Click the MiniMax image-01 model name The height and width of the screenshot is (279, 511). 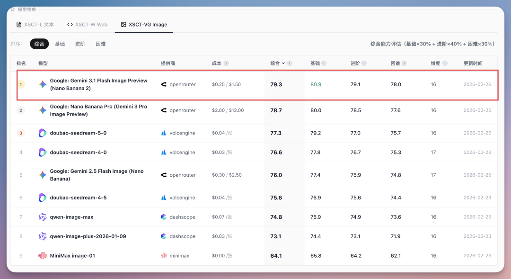pyautogui.click(x=72, y=255)
